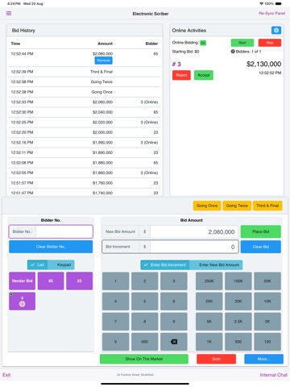Add 5K increment
The image size is (290, 387).
[209, 322]
